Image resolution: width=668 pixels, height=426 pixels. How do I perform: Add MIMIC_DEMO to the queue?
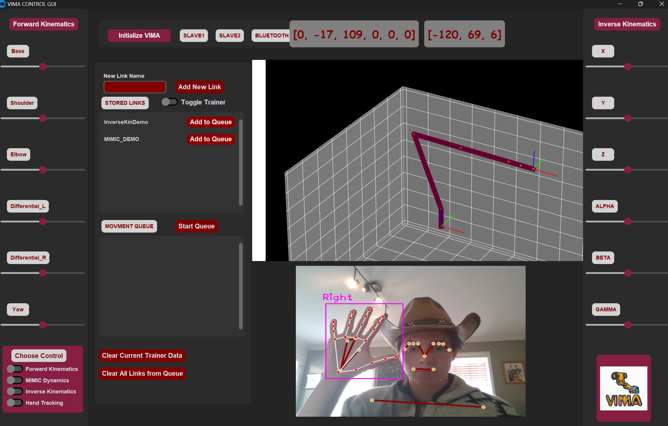pos(211,139)
